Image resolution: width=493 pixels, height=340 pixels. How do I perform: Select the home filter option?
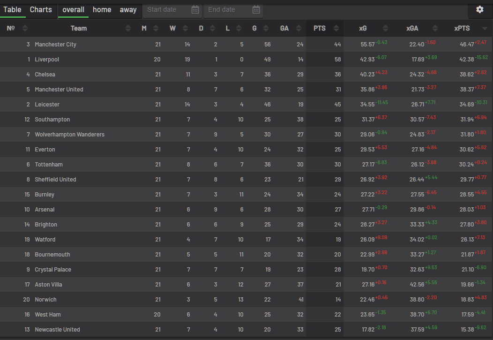click(102, 10)
